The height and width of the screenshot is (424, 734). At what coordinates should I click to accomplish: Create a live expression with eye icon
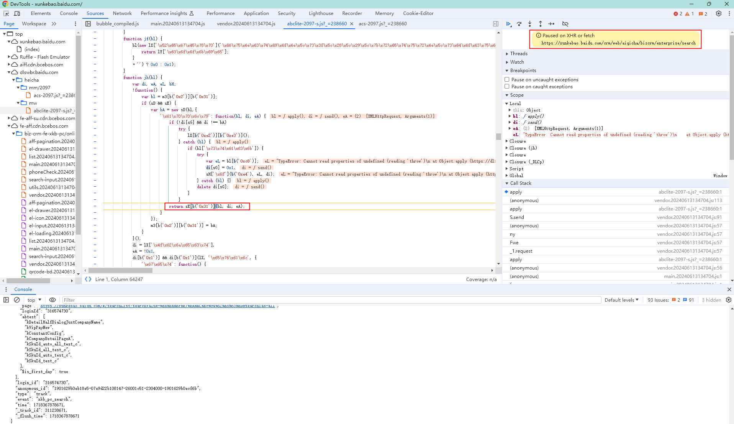[52, 300]
